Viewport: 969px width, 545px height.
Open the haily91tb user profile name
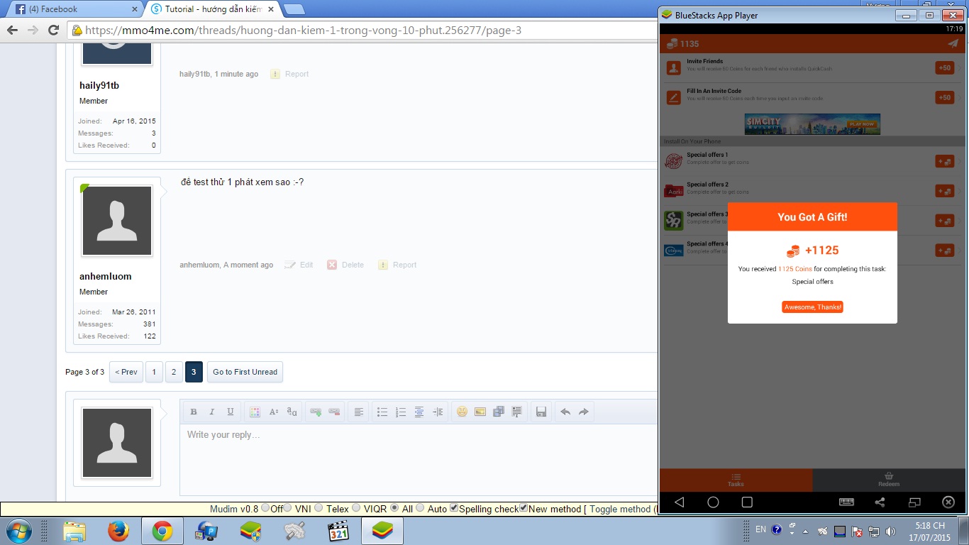pos(99,85)
